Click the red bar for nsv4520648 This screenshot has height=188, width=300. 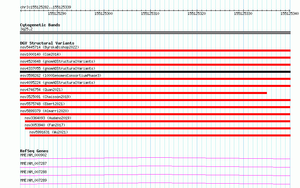coord(155,65)
